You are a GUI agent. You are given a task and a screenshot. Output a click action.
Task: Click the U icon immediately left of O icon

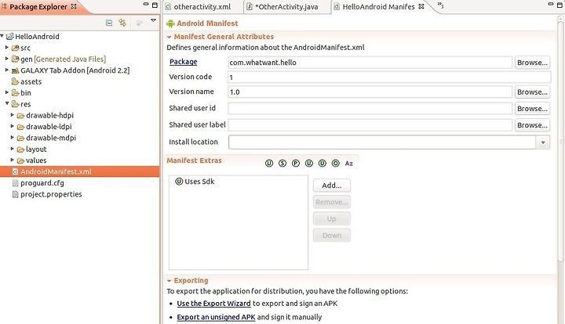point(323,164)
